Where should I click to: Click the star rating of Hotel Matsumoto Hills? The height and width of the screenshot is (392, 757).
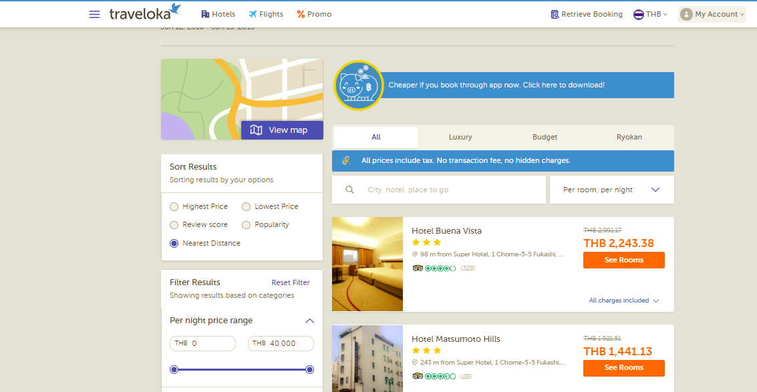point(426,351)
